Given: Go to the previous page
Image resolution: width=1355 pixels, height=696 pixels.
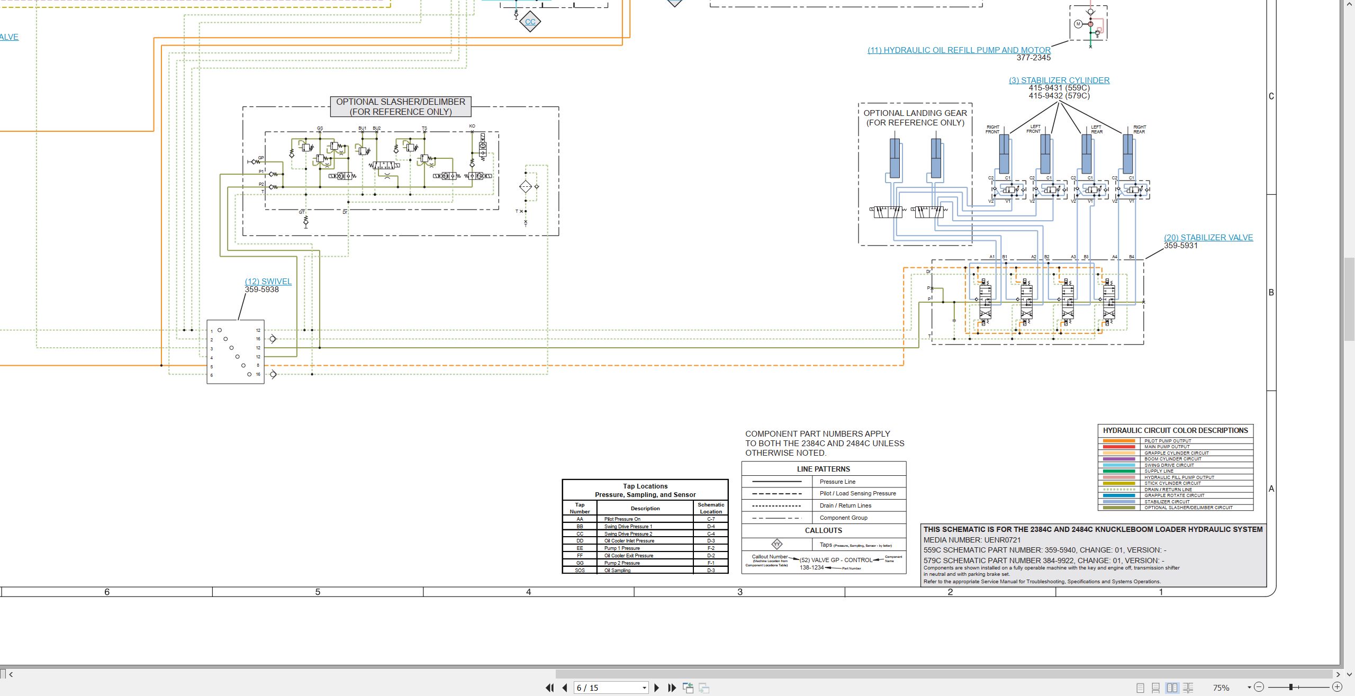Looking at the screenshot, I should 565,688.
